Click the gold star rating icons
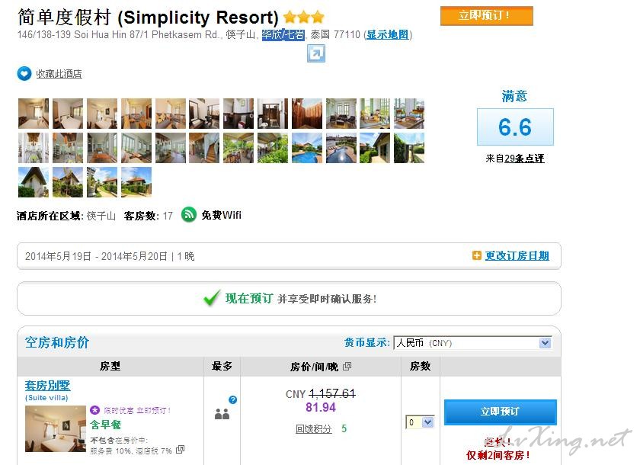Viewport: 640px width, 465px height. (304, 17)
